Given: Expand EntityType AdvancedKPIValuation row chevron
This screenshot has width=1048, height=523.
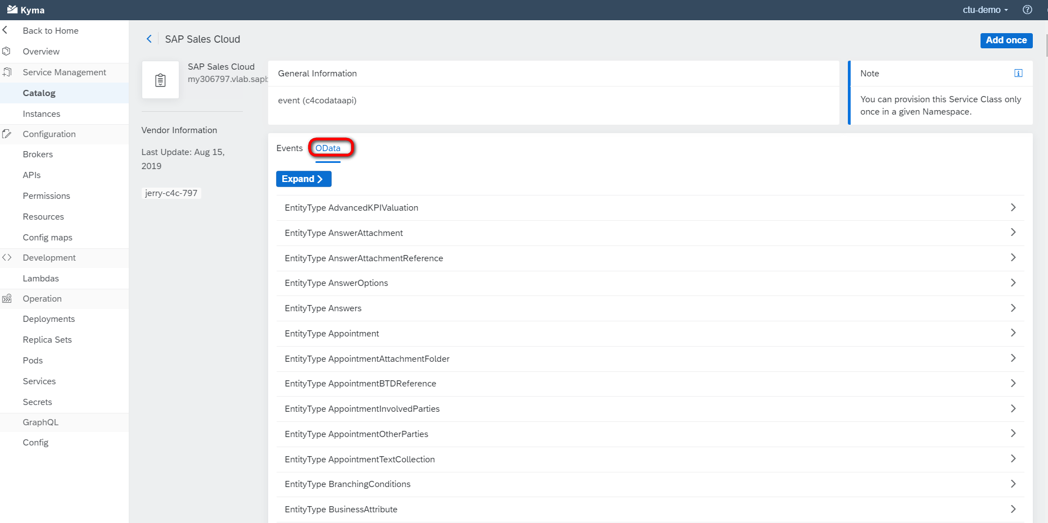Looking at the screenshot, I should [x=1013, y=207].
